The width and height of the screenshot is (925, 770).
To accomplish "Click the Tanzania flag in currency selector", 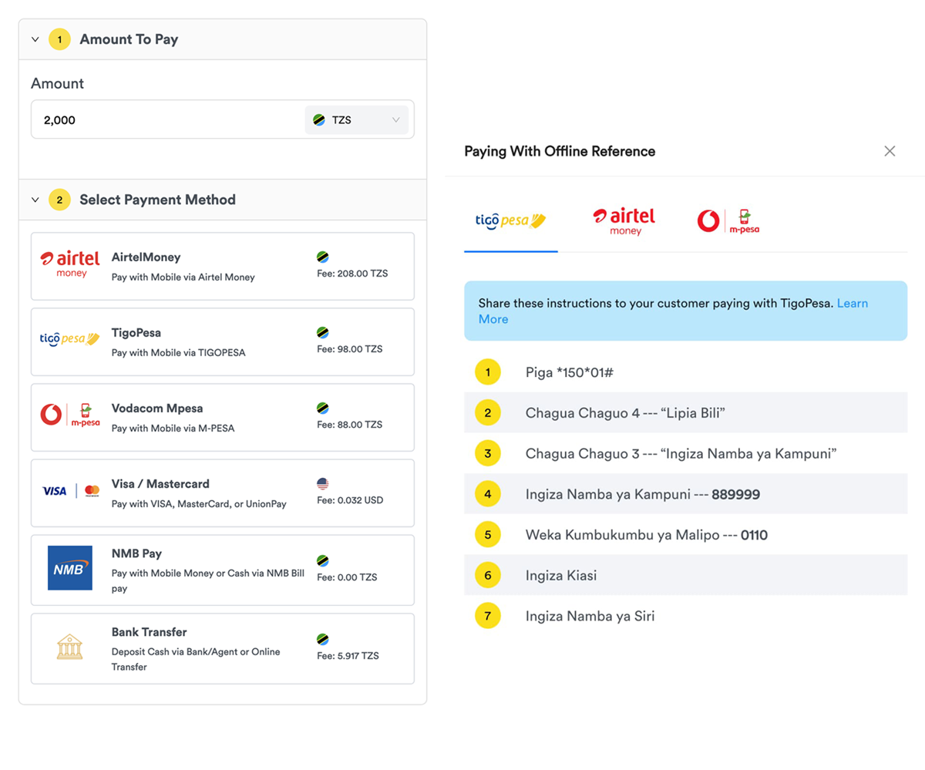I will (319, 120).
